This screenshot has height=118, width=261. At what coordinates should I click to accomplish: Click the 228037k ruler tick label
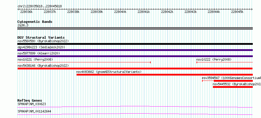coord(50,12)
